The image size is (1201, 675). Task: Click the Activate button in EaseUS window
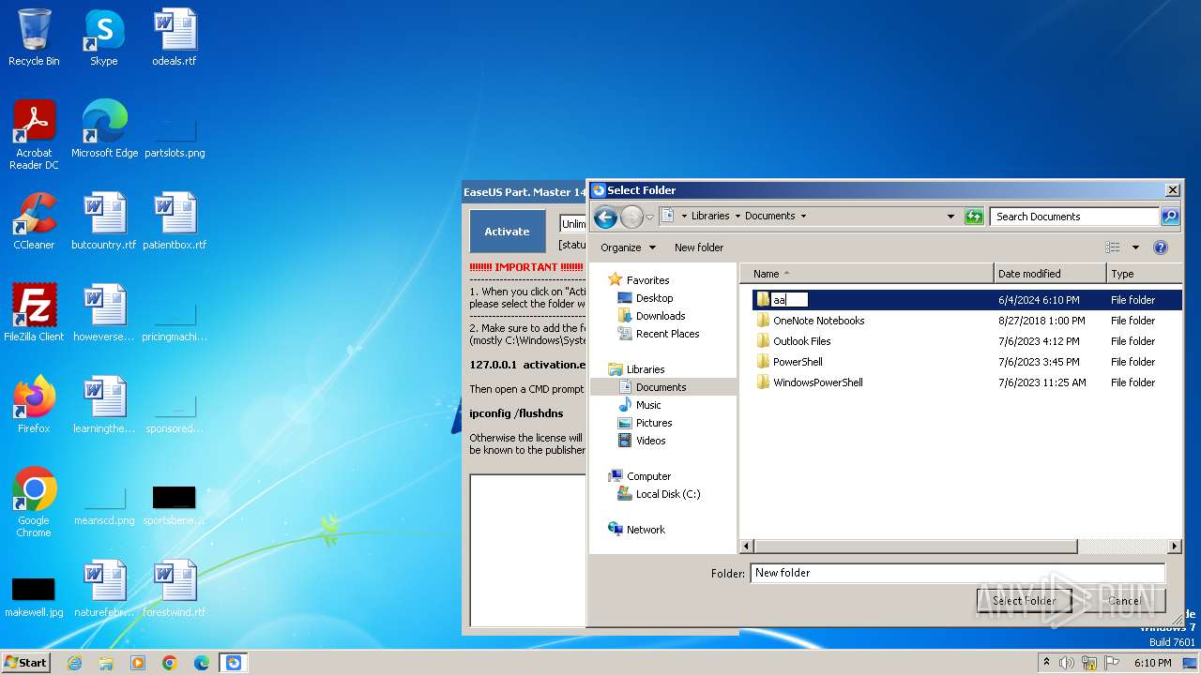click(507, 232)
